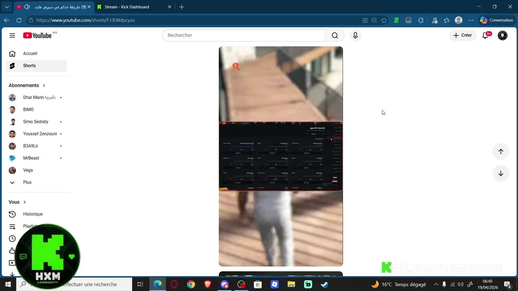The width and height of the screenshot is (518, 291).
Task: Click the Créer button
Action: [463, 36]
